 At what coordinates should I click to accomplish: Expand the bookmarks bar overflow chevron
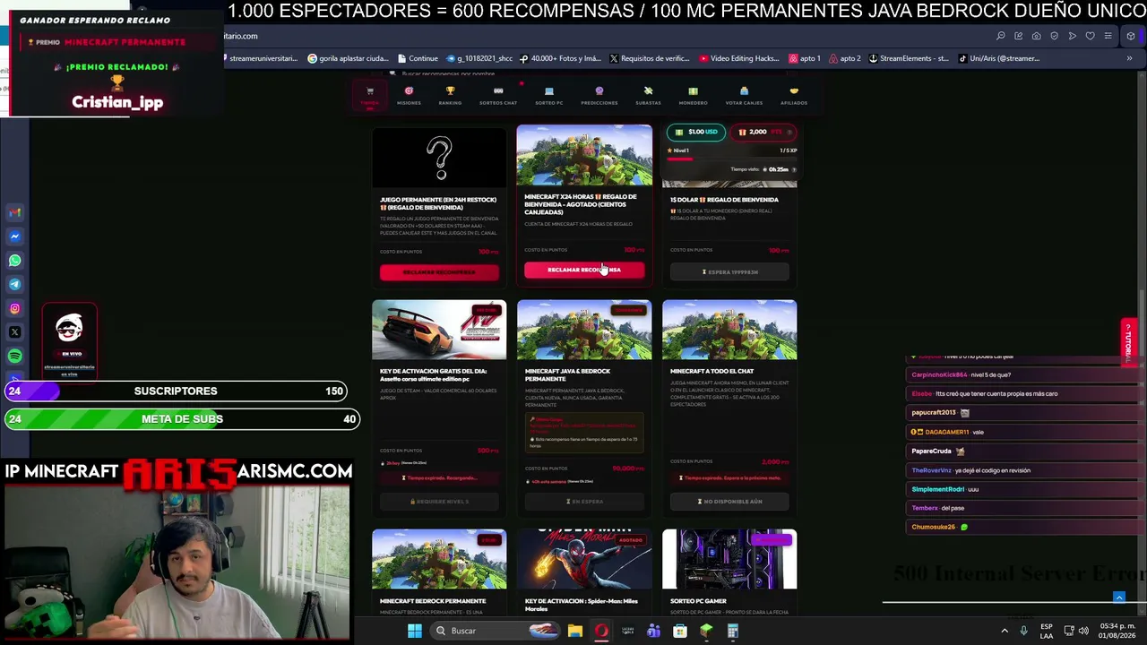click(1129, 58)
